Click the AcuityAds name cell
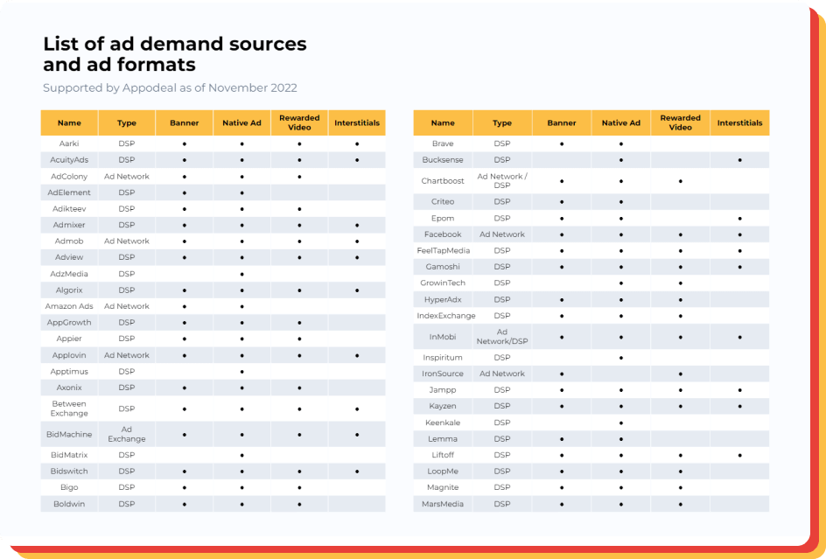 (x=69, y=160)
